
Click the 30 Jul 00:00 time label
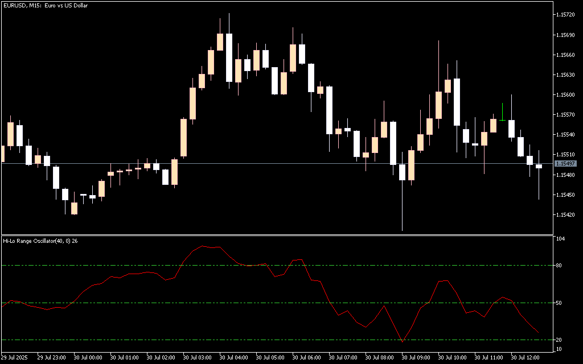87,358
